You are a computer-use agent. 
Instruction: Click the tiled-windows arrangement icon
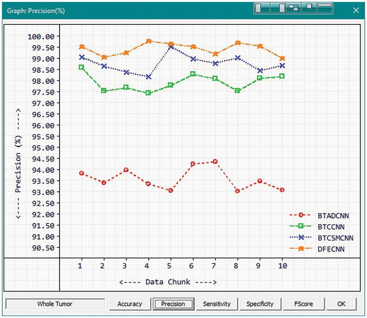coord(293,7)
